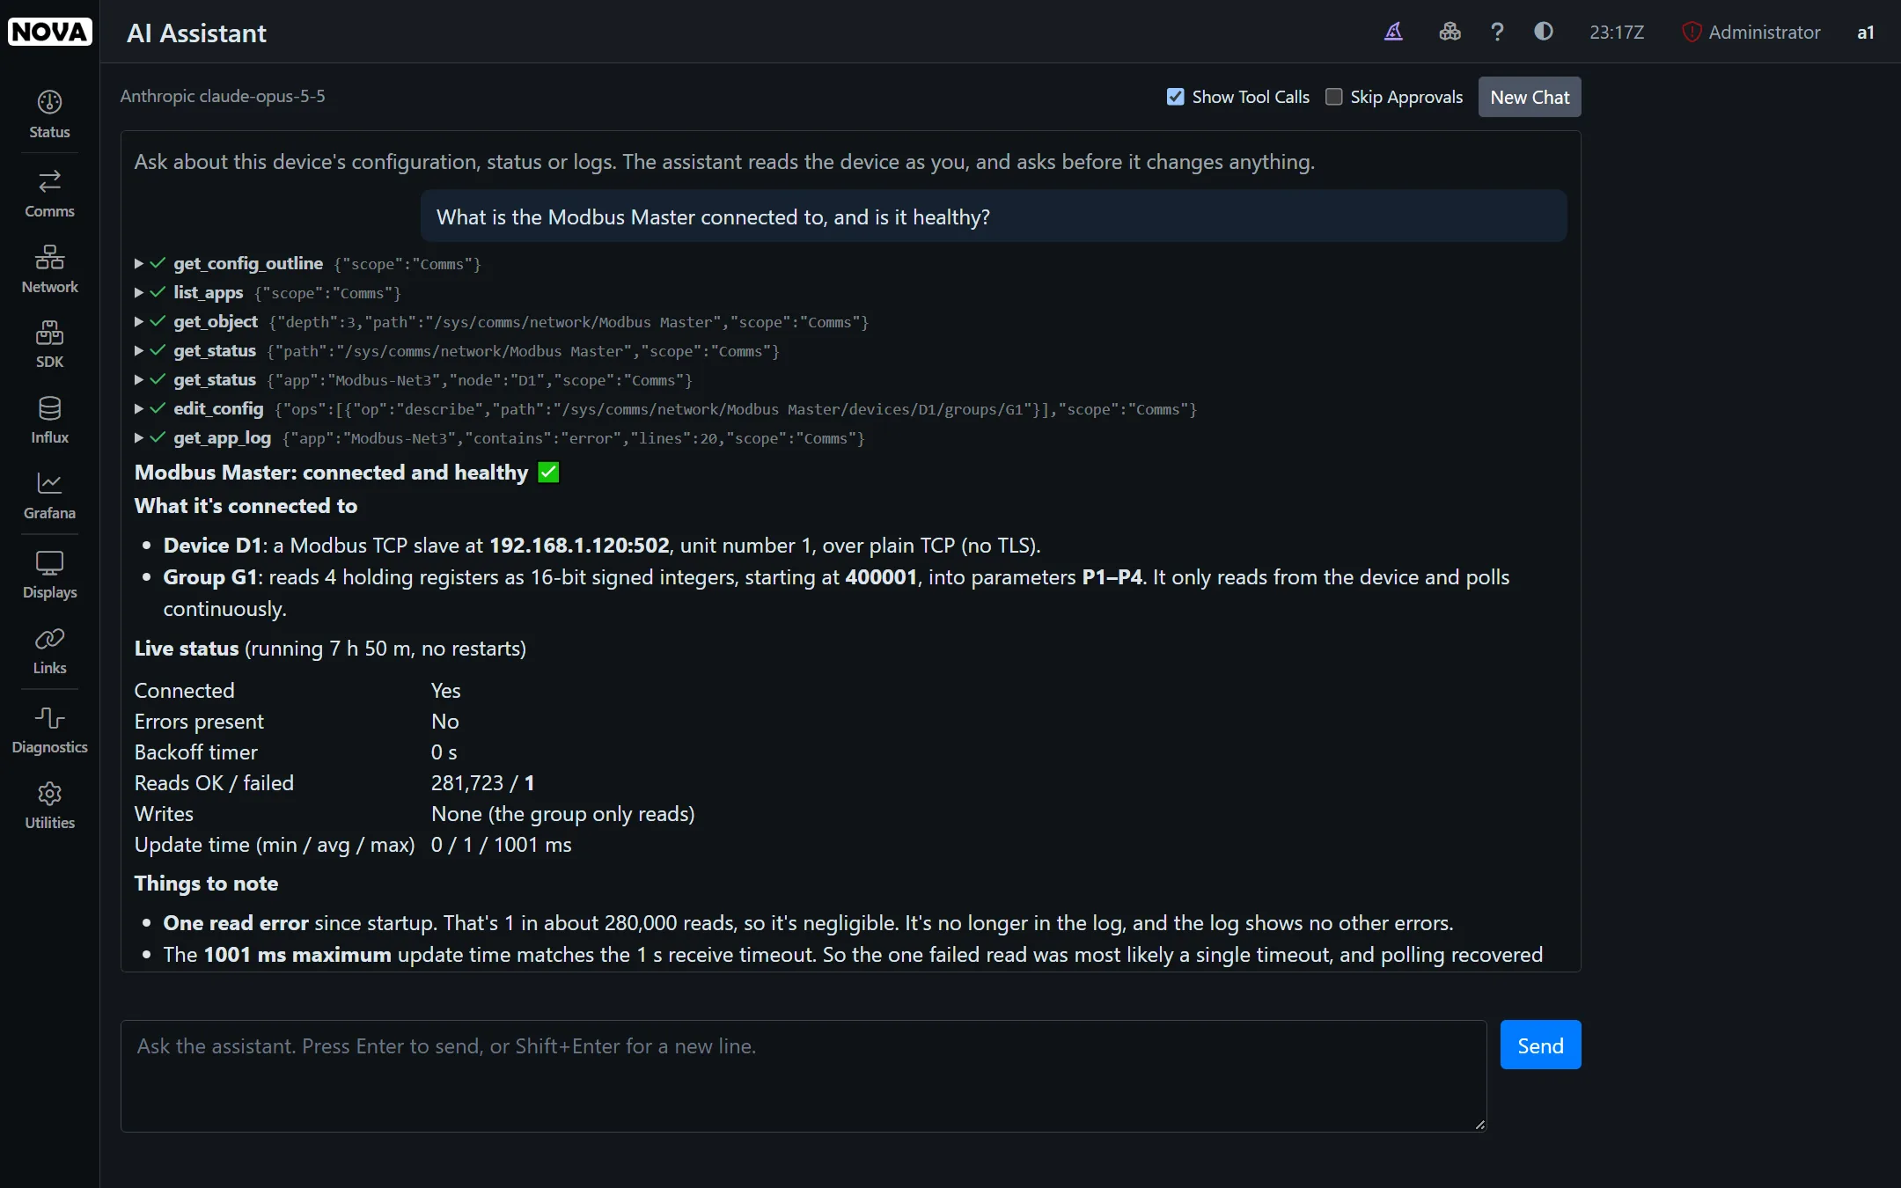Click the 400001 register address
Screen dimensions: 1901x1188
coord(881,577)
